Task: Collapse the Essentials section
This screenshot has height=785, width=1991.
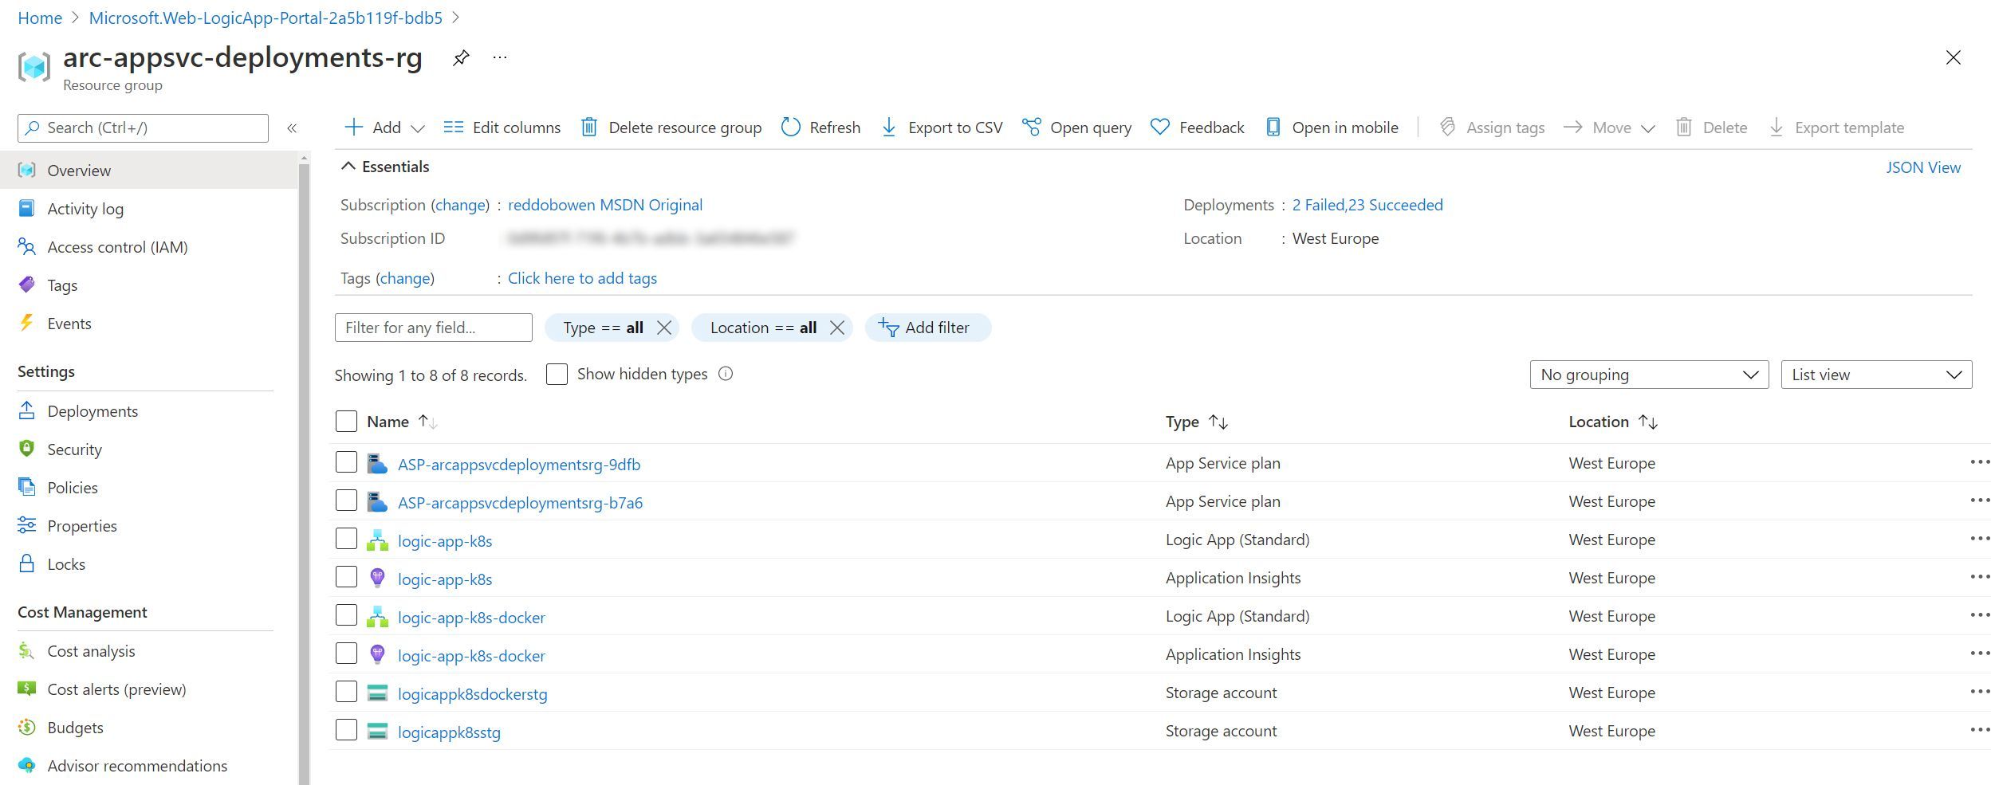Action: tap(348, 166)
